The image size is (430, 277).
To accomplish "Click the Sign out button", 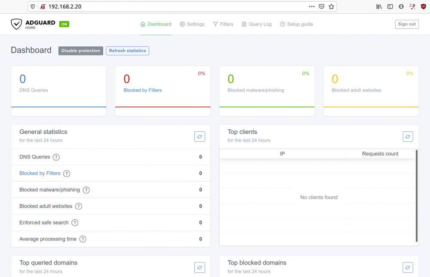I will point(407,24).
